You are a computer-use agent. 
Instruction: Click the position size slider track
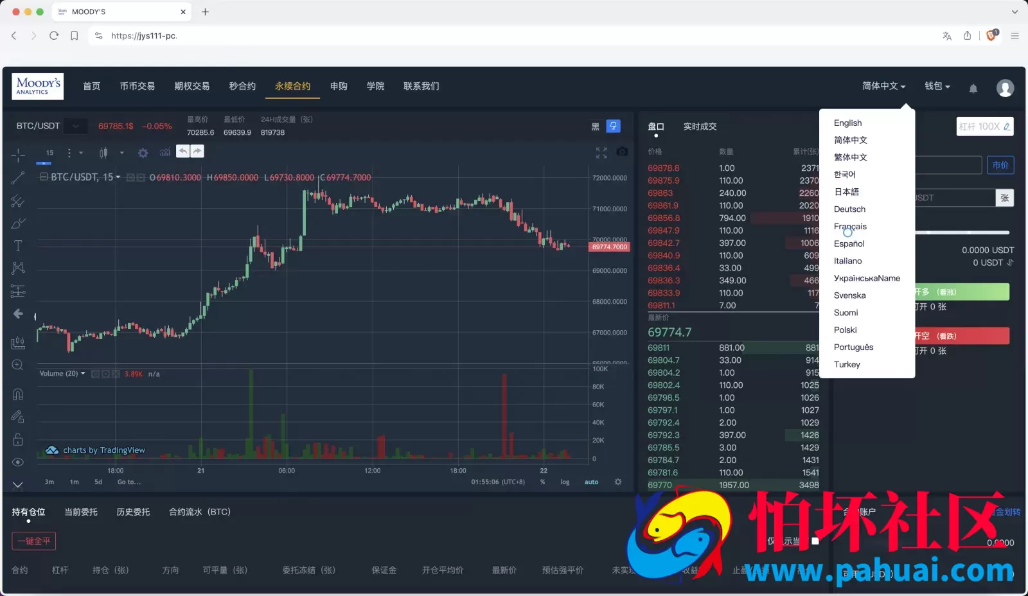point(962,232)
